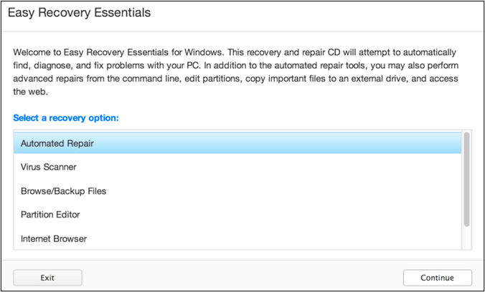Click the Easy Recovery Essentials title
The image size is (485, 292).
tap(79, 13)
